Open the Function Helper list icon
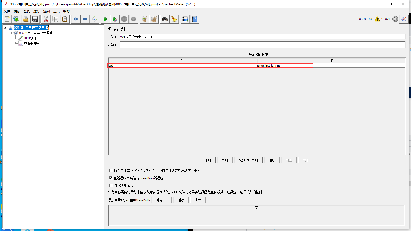The width and height of the screenshot is (411, 231). click(185, 19)
